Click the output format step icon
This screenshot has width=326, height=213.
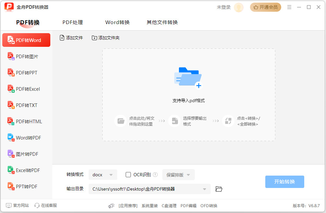[174, 121]
